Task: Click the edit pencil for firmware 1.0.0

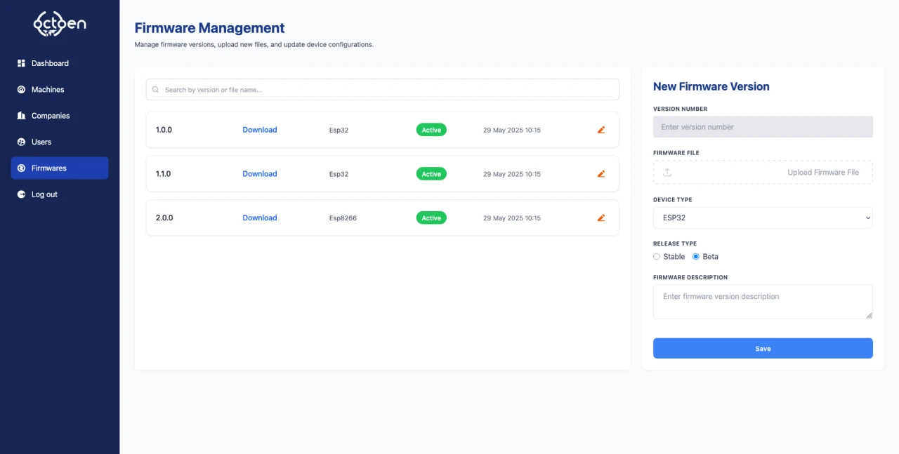Action: click(601, 130)
